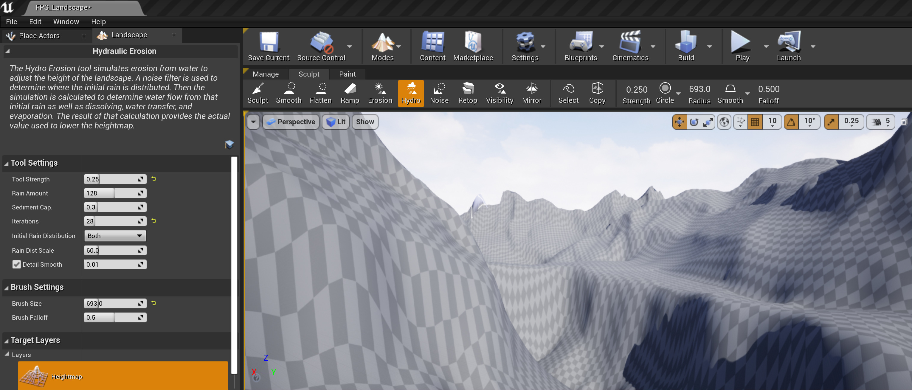Open the viewport Show options
This screenshot has height=390, width=912.
click(365, 121)
